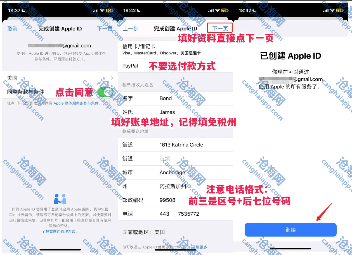Tap the battery icon showing 70

109,11
